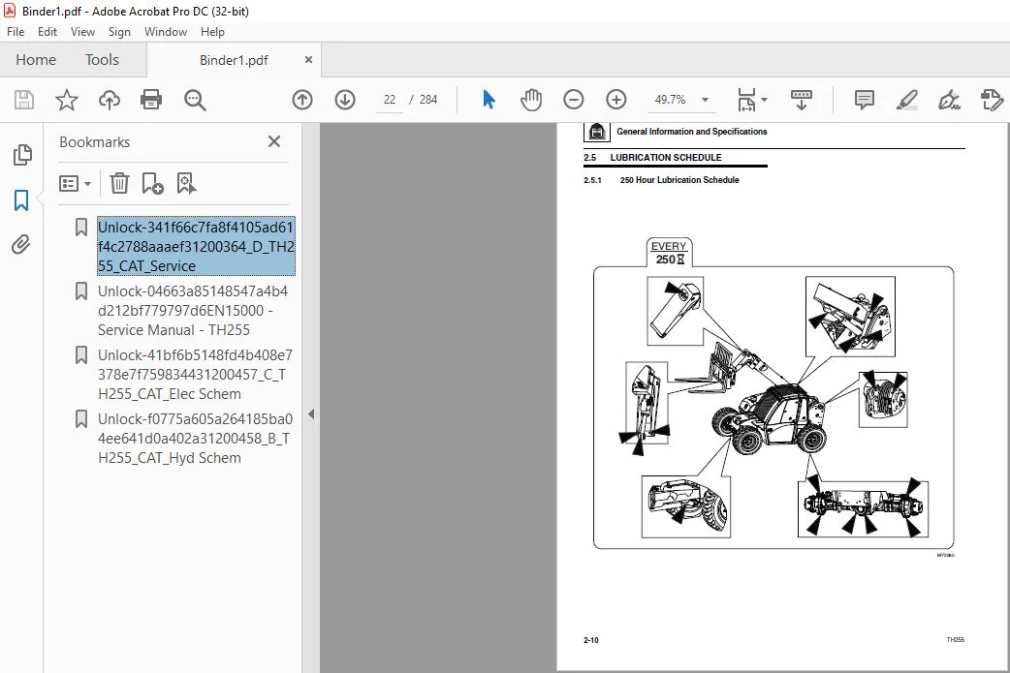1010x673 pixels.
Task: Select the highlight text pen tool
Action: click(907, 100)
